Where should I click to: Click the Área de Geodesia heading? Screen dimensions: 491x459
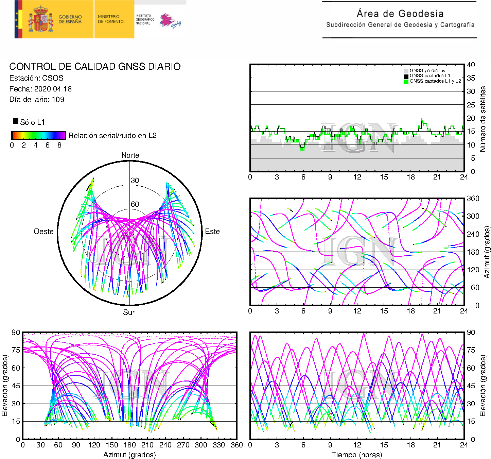click(400, 14)
